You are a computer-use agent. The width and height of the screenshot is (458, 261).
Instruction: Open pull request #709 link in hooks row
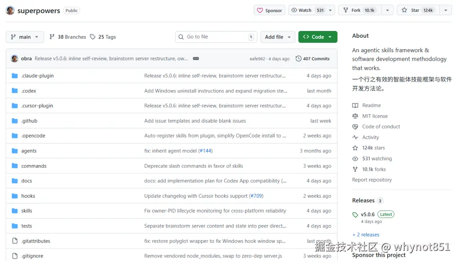pos(256,196)
